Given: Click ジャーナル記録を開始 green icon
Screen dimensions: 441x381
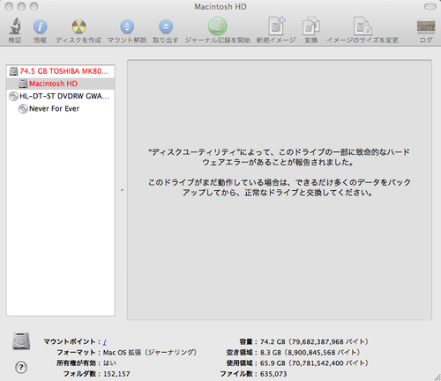Looking at the screenshot, I should coord(218,26).
